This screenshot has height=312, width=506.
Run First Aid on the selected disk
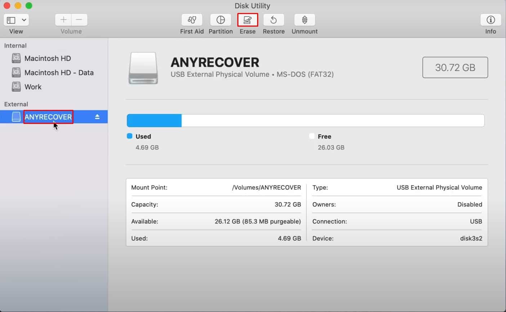tap(192, 20)
